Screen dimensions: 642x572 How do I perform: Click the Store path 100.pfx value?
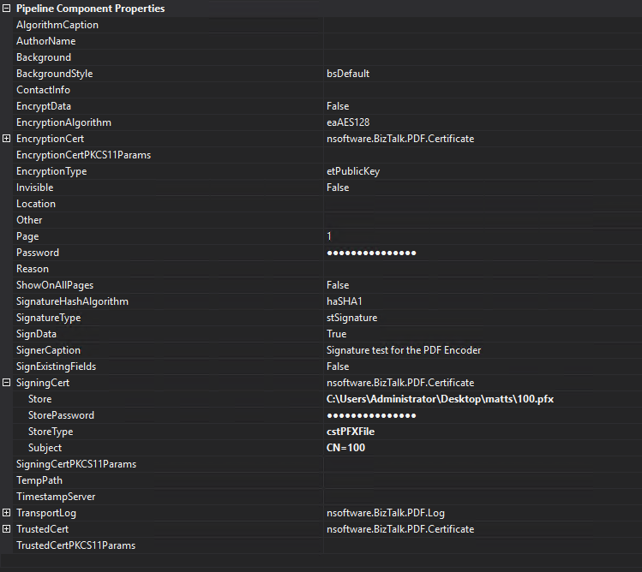[434, 399]
